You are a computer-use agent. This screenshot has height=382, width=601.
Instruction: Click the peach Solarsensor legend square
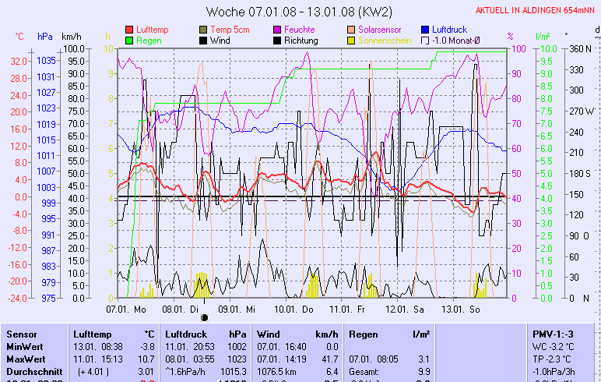click(351, 30)
